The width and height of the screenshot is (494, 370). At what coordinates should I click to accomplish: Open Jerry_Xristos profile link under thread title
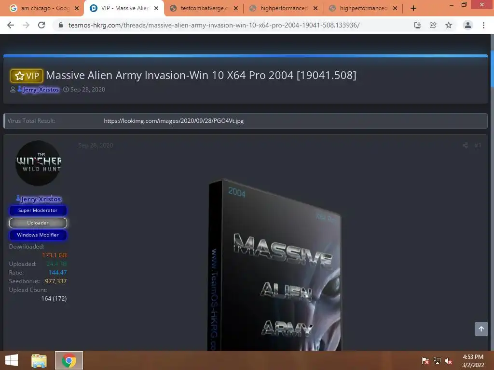pyautogui.click(x=41, y=90)
